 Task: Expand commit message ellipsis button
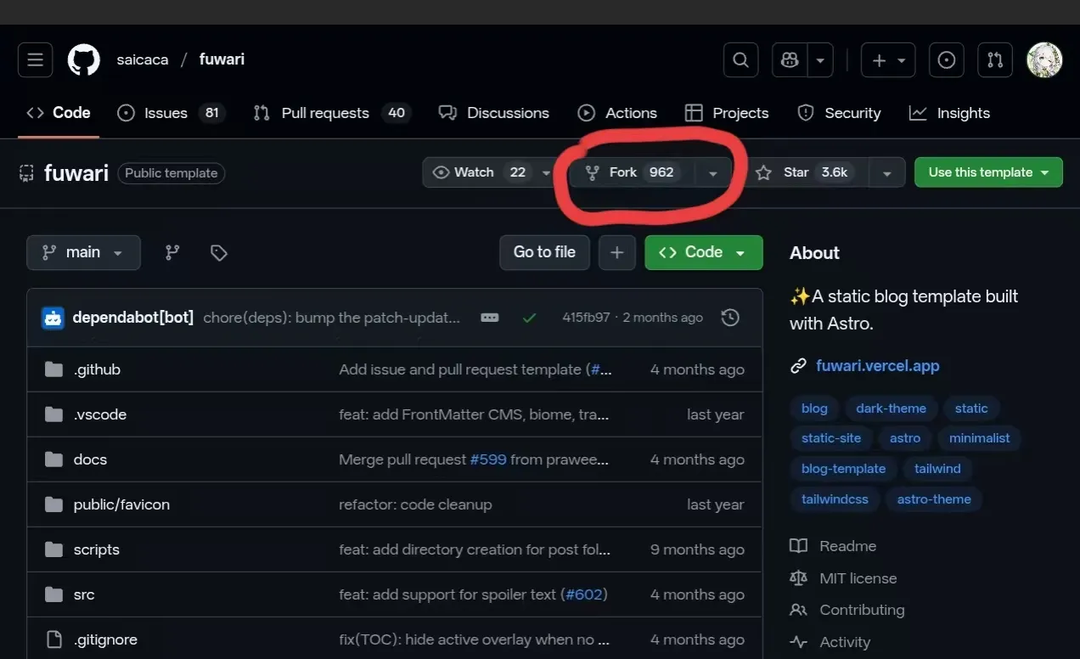tap(489, 318)
